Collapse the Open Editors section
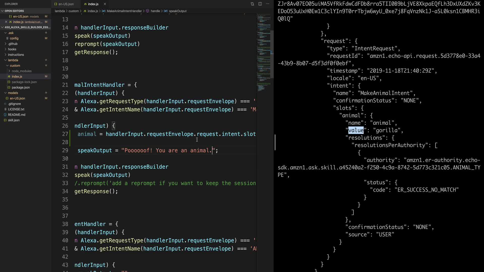The height and width of the screenshot is (272, 484). coord(3,11)
